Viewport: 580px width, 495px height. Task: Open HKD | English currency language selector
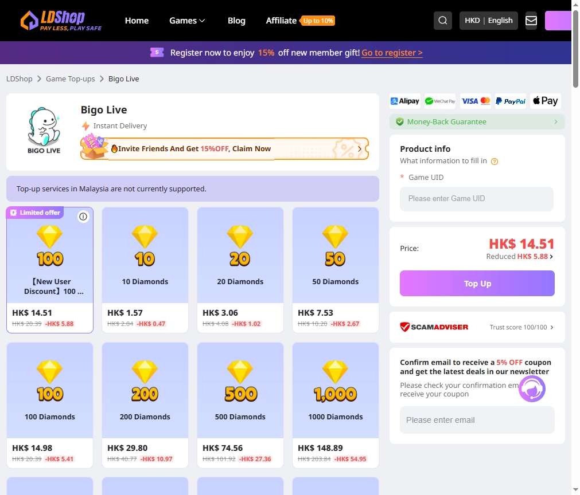(489, 20)
